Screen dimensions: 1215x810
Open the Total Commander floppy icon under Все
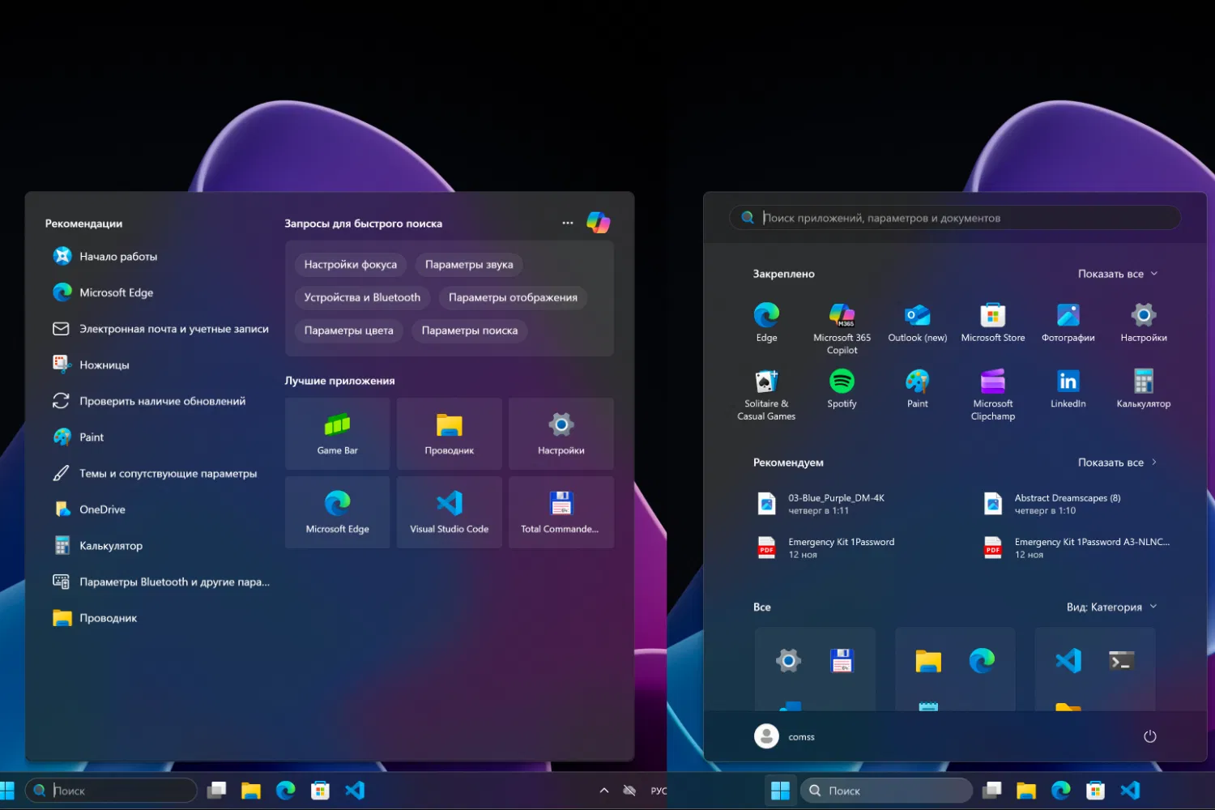click(x=842, y=661)
